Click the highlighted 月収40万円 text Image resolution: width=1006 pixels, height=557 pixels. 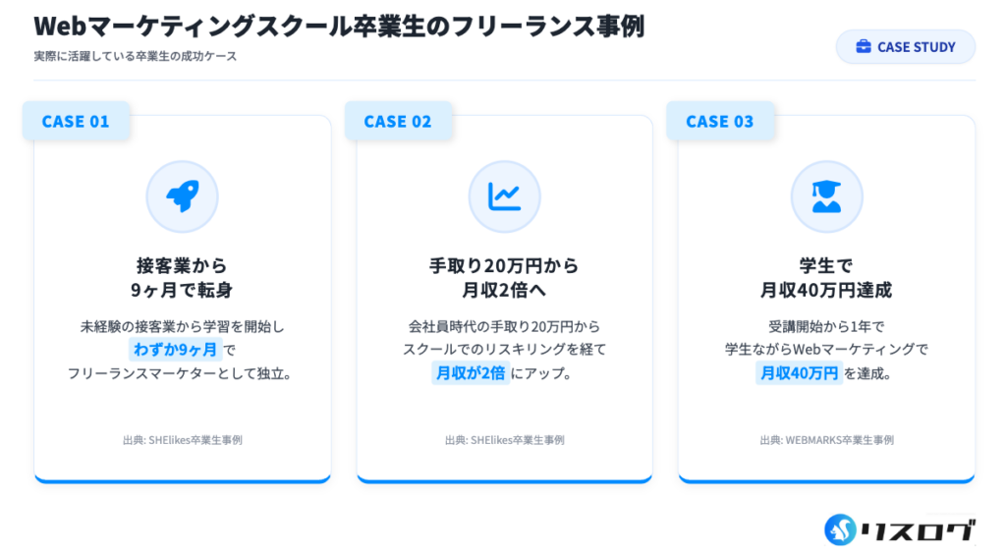[x=798, y=373]
